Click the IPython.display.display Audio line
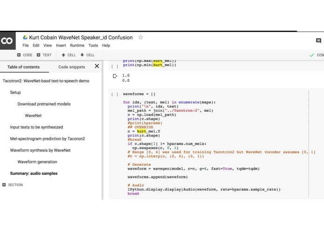324x230 pixels. tap(204, 189)
